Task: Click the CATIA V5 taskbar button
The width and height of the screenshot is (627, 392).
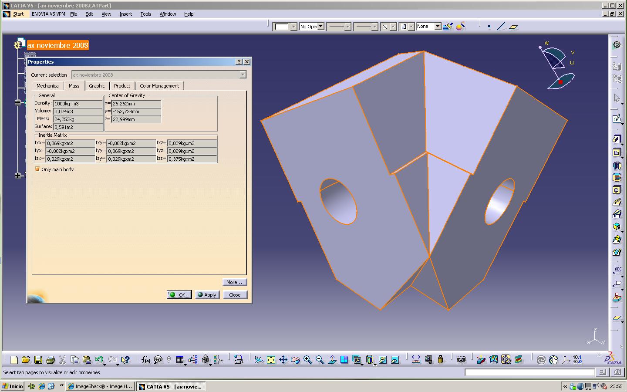Action: point(171,386)
